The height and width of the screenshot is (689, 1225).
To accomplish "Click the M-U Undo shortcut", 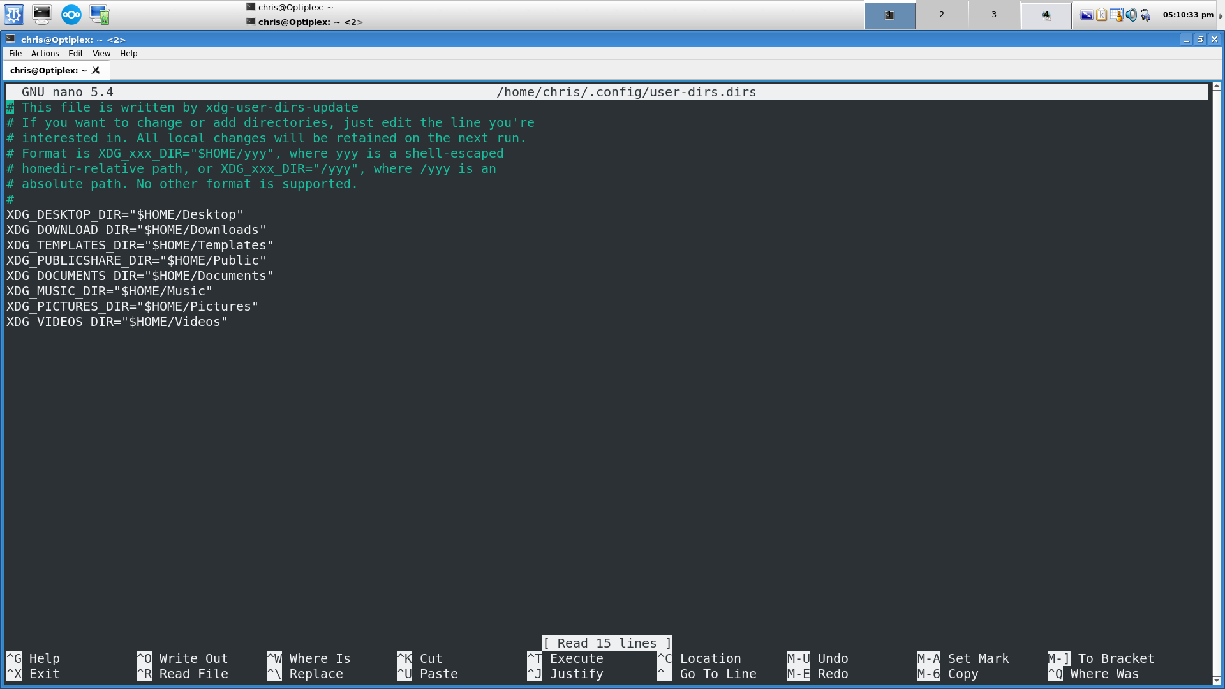I will pos(818,659).
